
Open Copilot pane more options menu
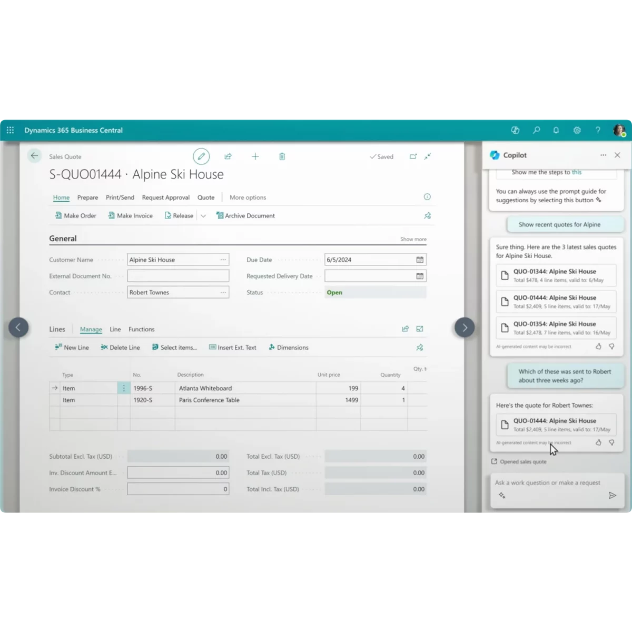tap(603, 155)
